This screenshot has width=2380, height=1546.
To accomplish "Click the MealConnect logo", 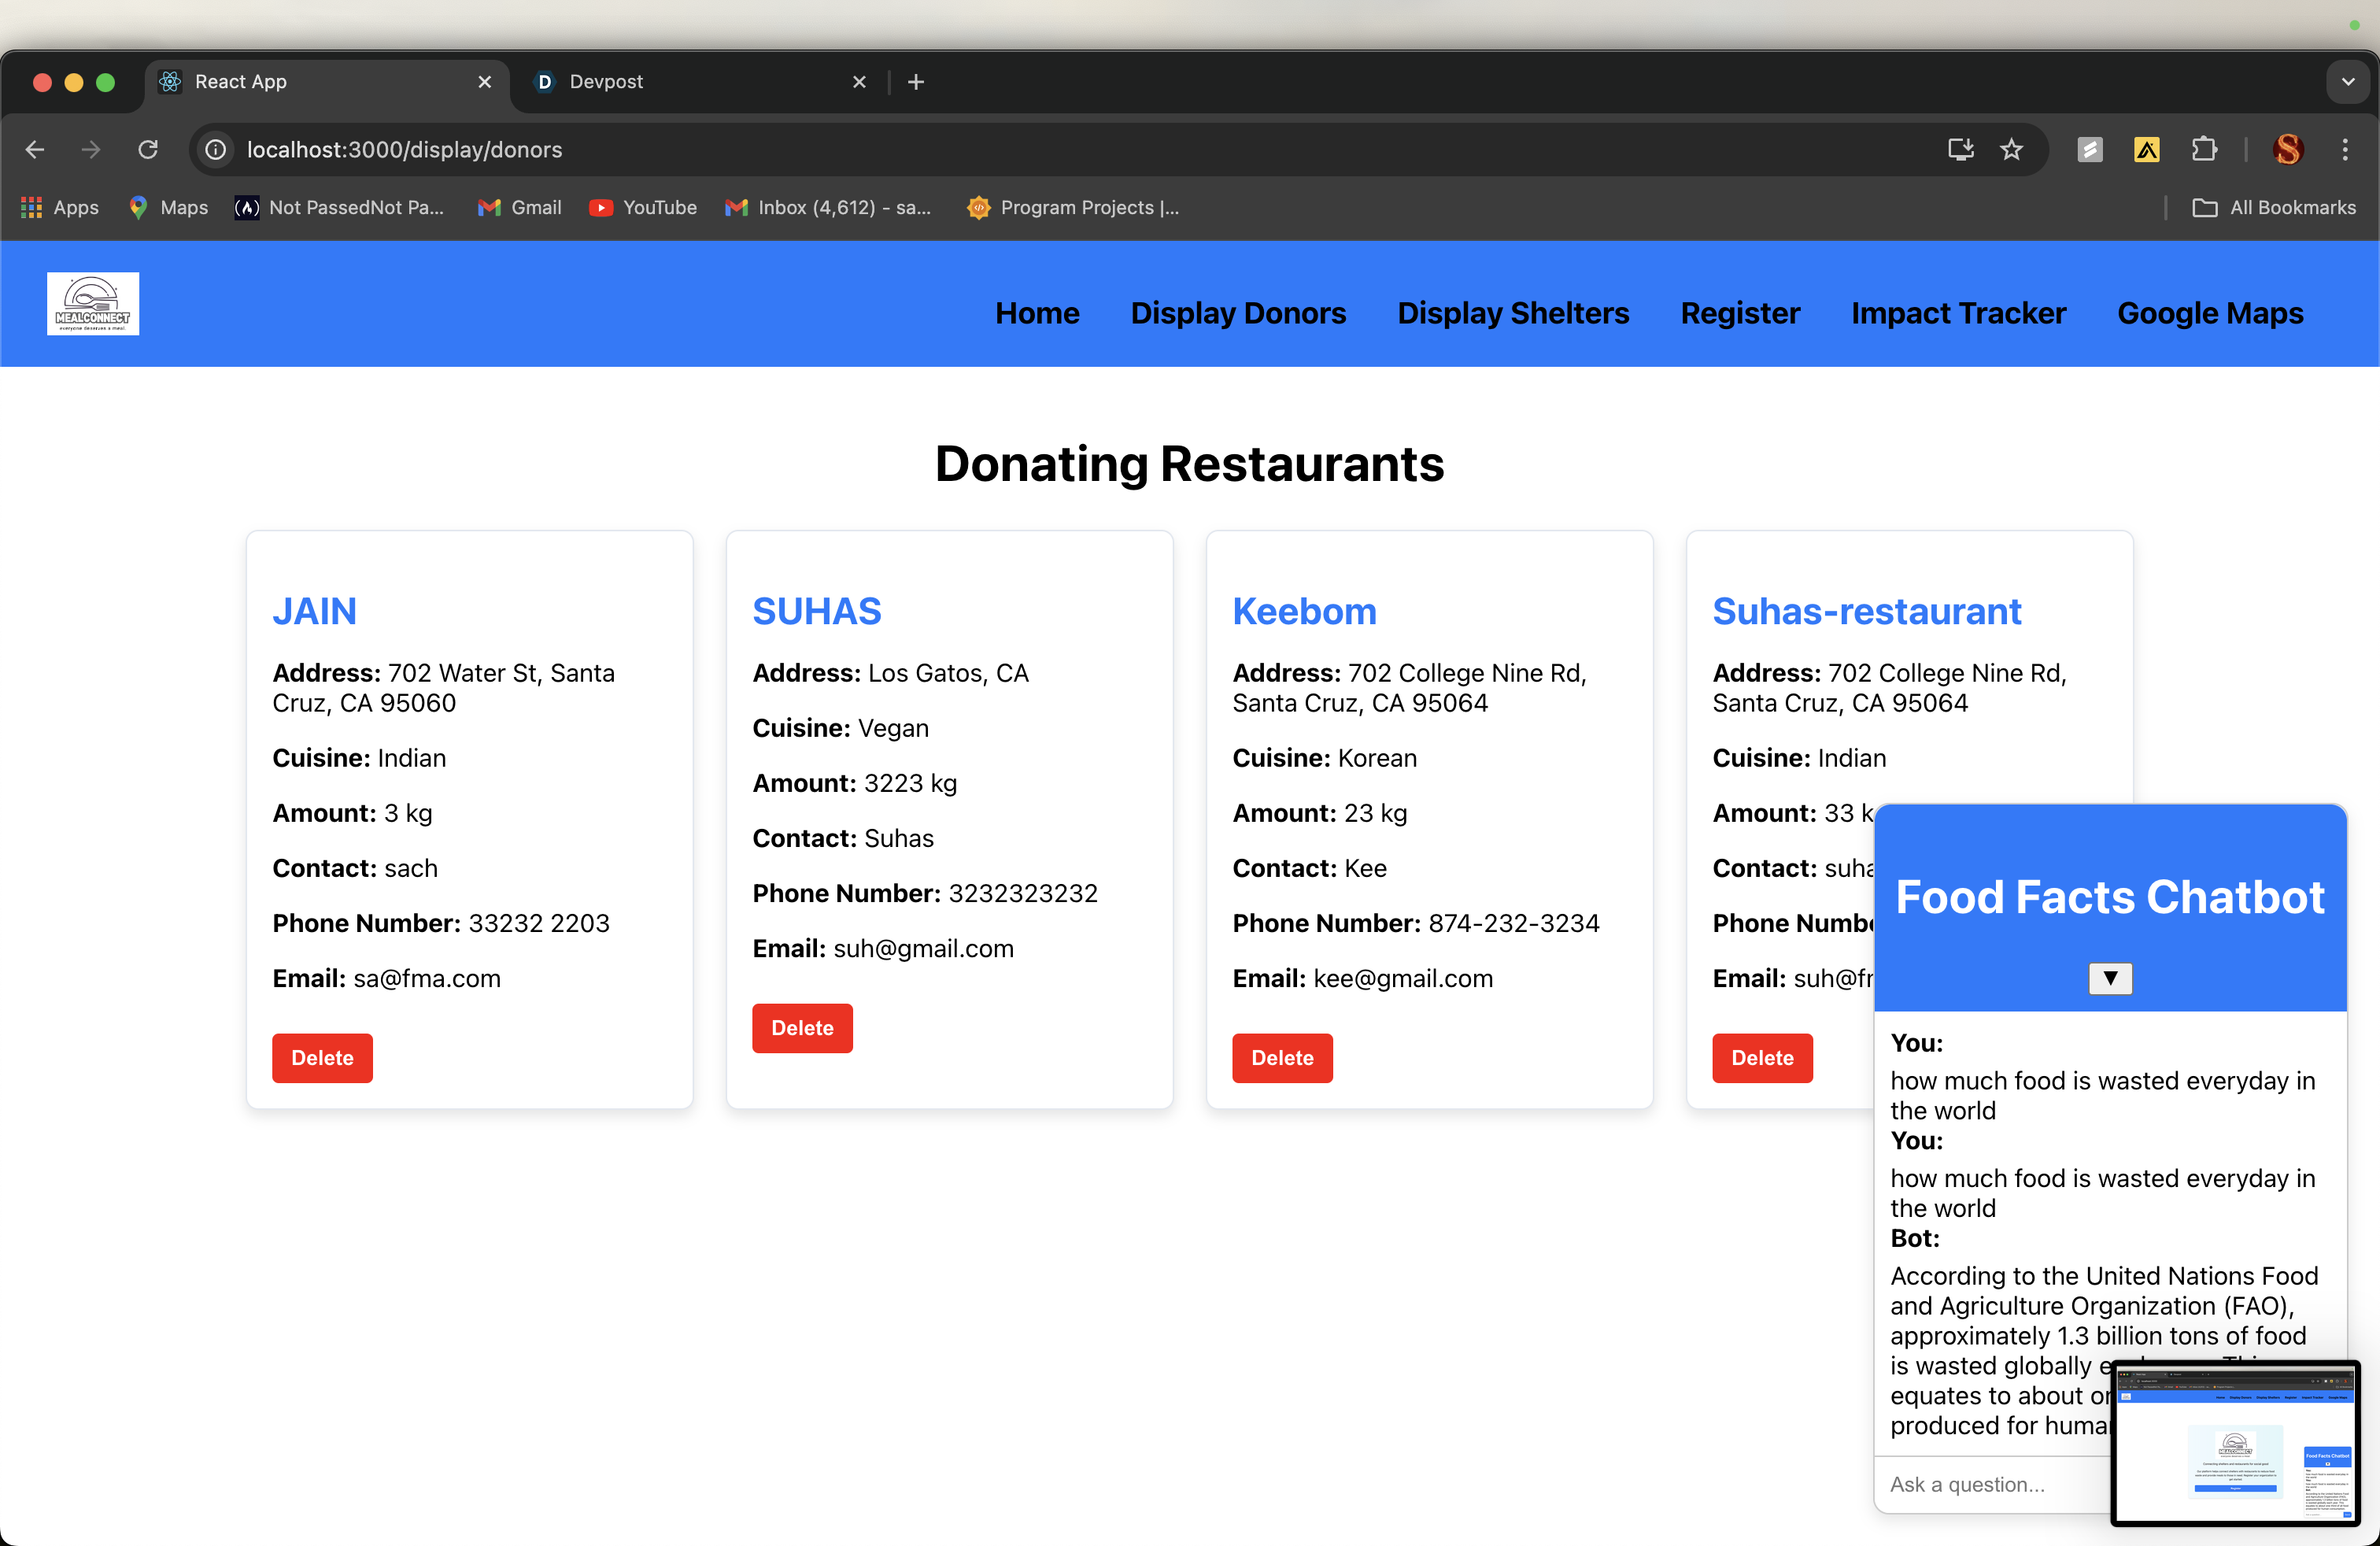I will coord(93,303).
